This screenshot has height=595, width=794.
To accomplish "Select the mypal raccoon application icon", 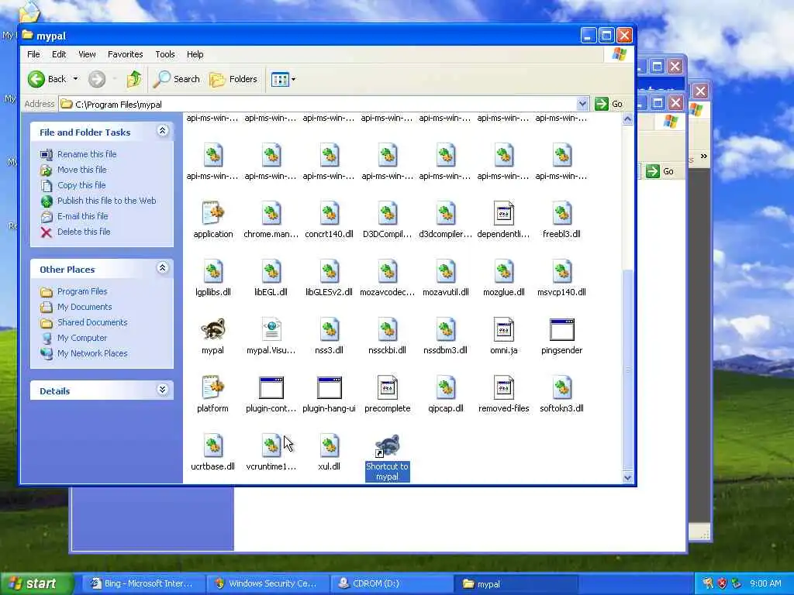I will tap(212, 330).
